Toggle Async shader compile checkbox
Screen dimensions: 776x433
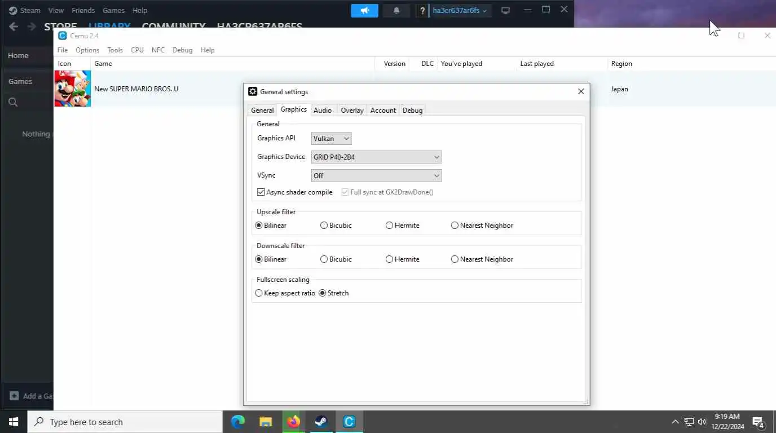261,192
